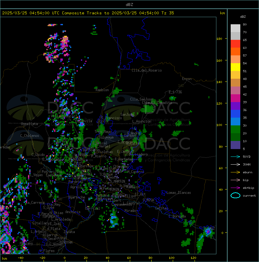Image resolution: width=259 pixels, height=262 pixels.
Task: Click the Carrizal place label
Action: 92,208
